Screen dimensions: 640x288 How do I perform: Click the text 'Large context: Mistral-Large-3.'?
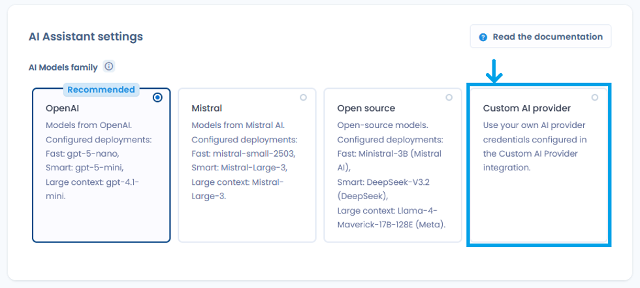pyautogui.click(x=238, y=189)
